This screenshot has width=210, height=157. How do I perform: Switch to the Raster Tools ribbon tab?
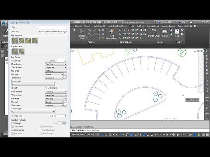[x=183, y=26]
